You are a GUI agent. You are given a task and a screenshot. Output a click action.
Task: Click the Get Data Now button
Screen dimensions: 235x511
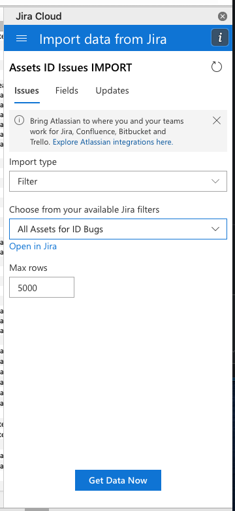(x=118, y=480)
